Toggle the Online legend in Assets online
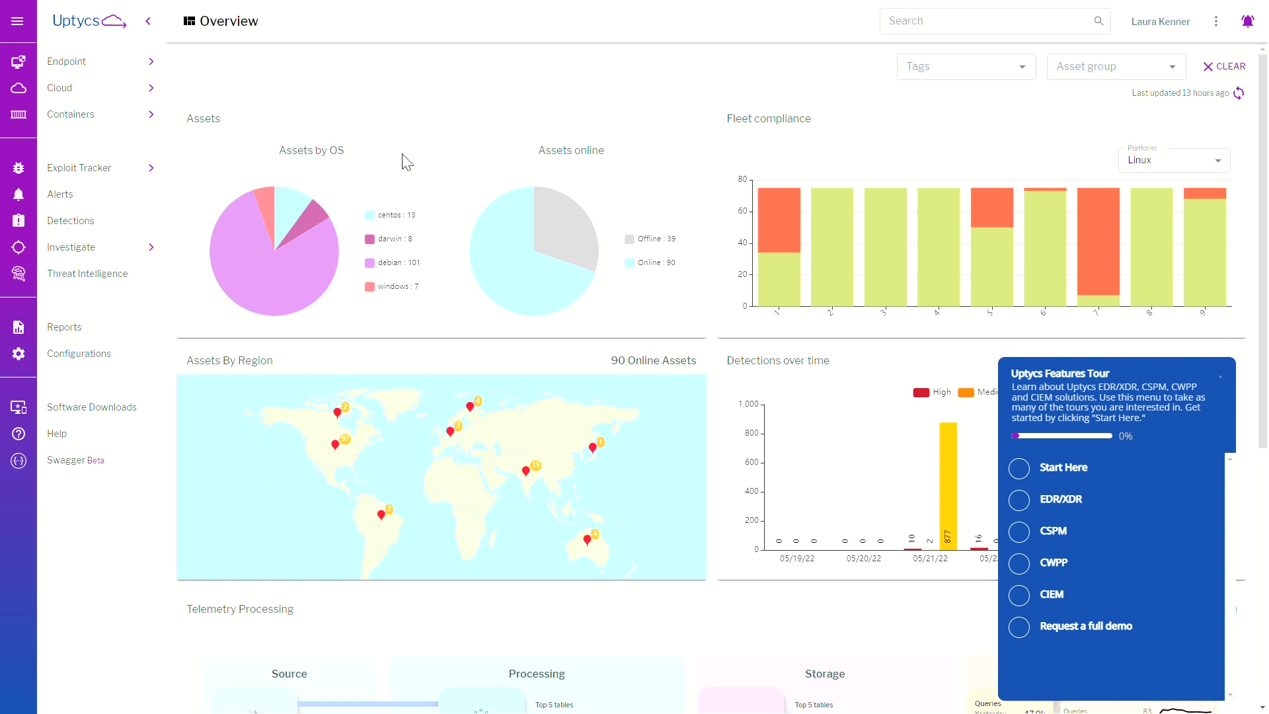This screenshot has height=714, width=1269. 650,262
